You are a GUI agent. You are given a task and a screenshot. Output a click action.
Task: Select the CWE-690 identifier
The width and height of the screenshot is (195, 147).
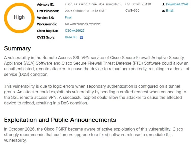pos(132,11)
